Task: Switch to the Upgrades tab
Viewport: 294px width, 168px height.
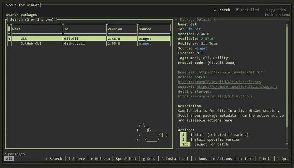Action: (x=276, y=10)
